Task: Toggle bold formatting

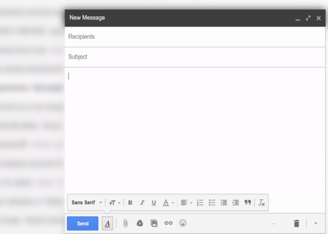Action: click(x=130, y=203)
